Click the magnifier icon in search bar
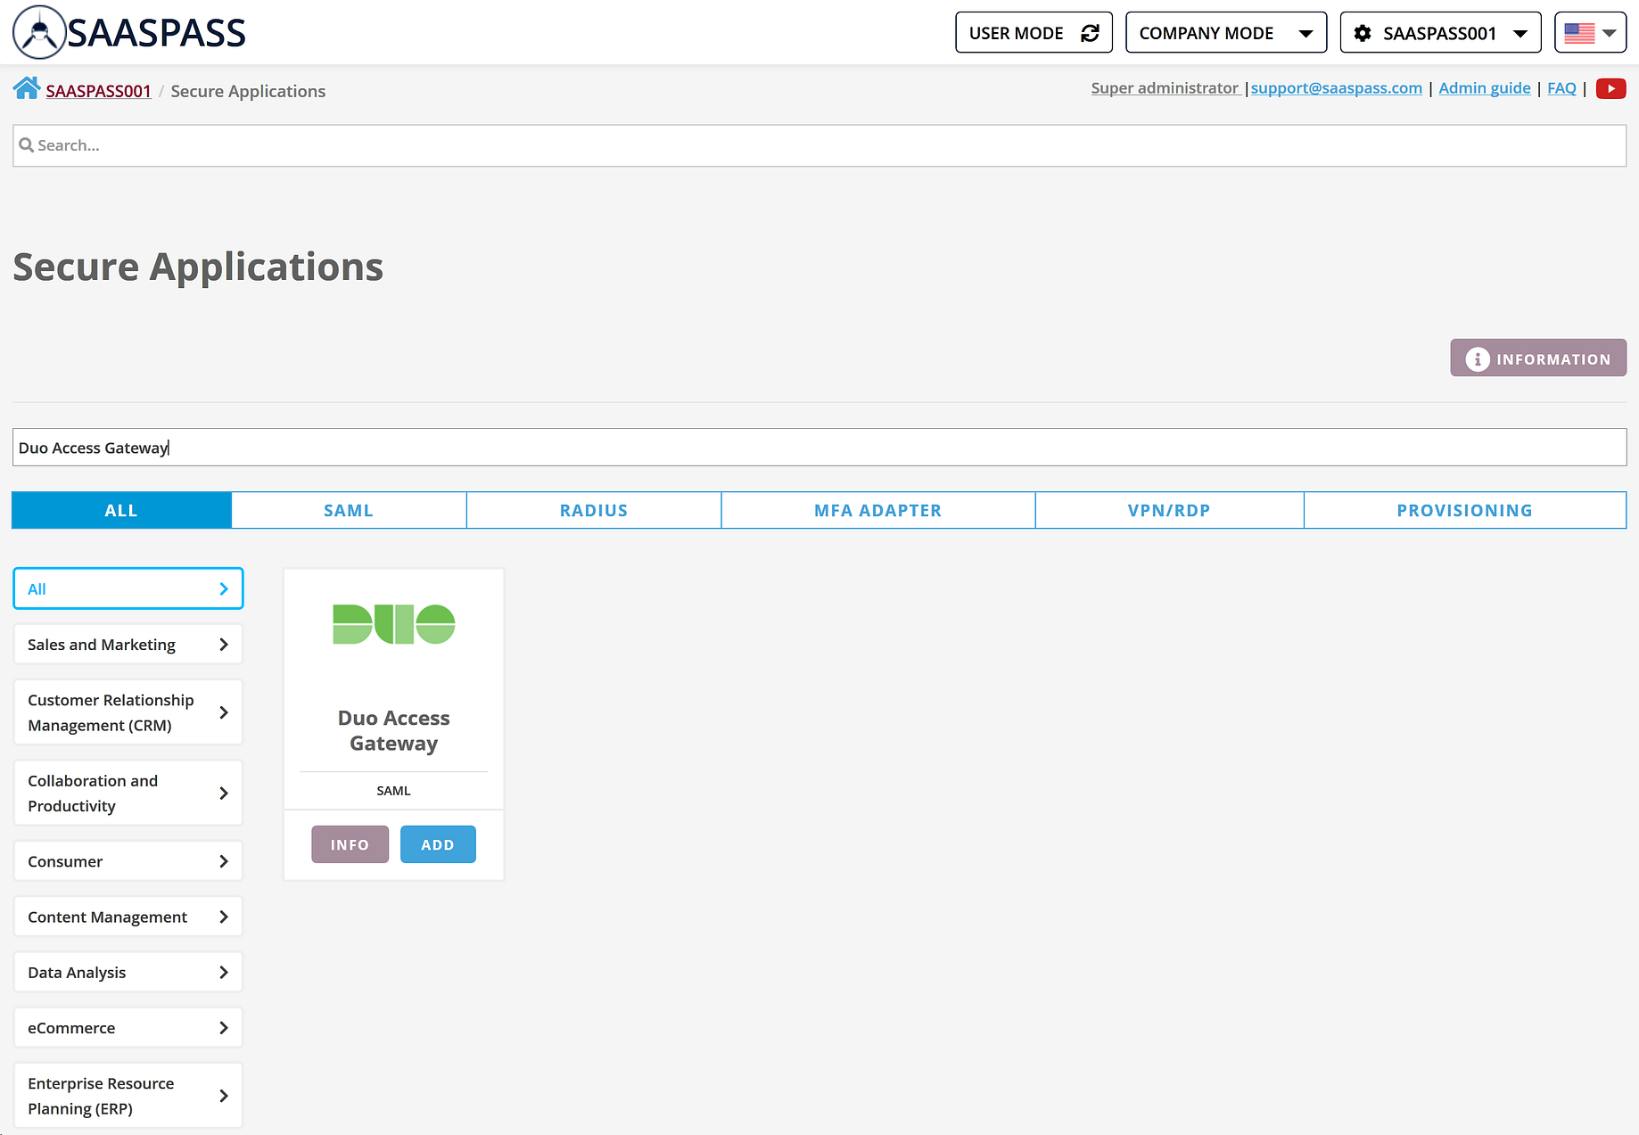This screenshot has height=1135, width=1639. (27, 144)
